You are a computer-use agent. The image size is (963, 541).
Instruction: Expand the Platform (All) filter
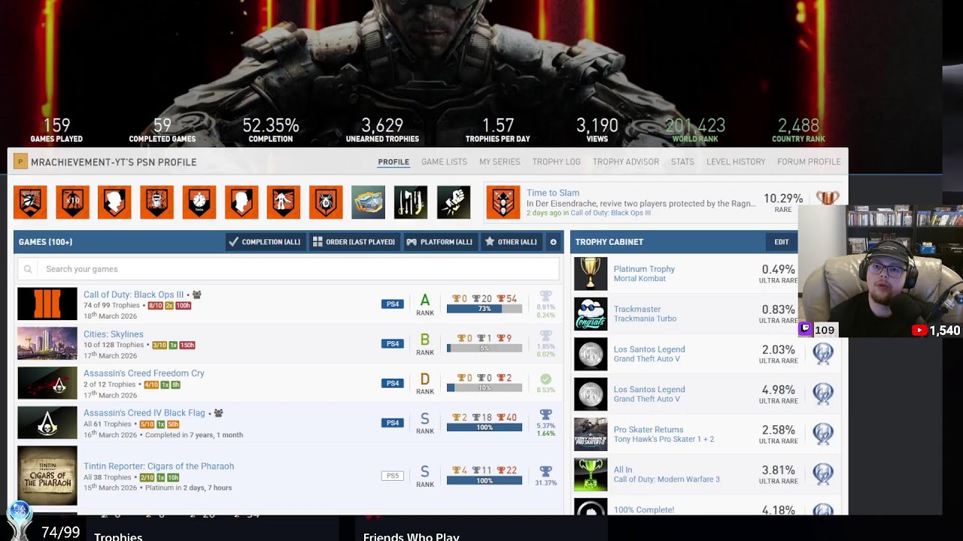pos(439,242)
